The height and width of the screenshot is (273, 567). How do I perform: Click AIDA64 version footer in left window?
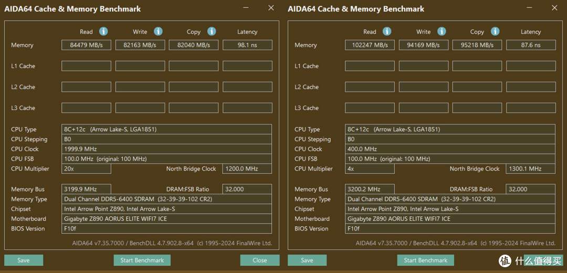coord(172,243)
